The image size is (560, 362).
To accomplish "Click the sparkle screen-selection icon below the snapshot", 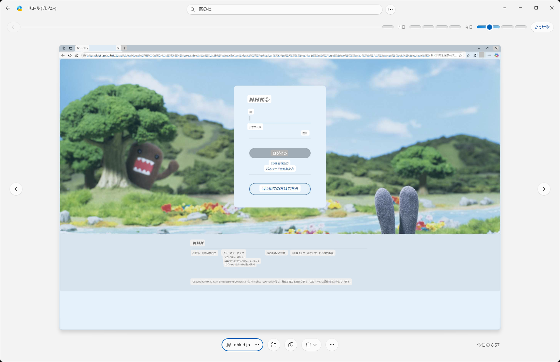I will click(274, 345).
